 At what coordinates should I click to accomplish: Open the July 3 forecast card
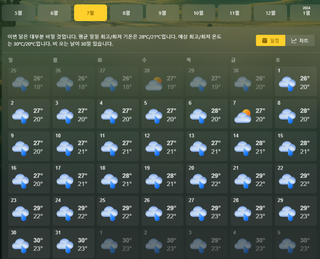click(x=73, y=114)
